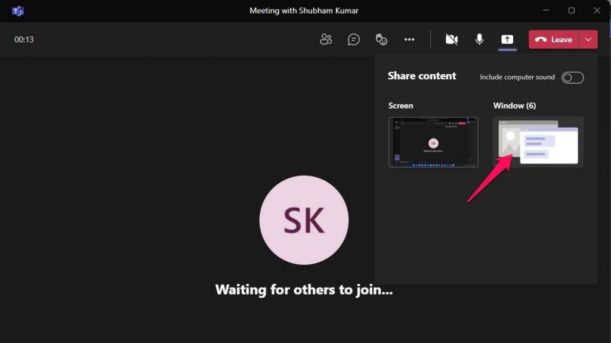Choose the Window sharing thumbnail
This screenshot has width=611, height=343.
click(x=538, y=142)
